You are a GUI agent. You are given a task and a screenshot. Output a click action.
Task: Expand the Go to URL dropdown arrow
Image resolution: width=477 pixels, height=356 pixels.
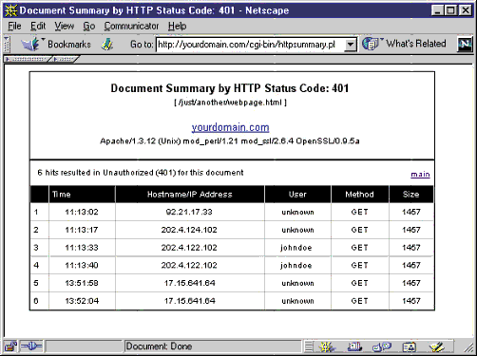351,45
